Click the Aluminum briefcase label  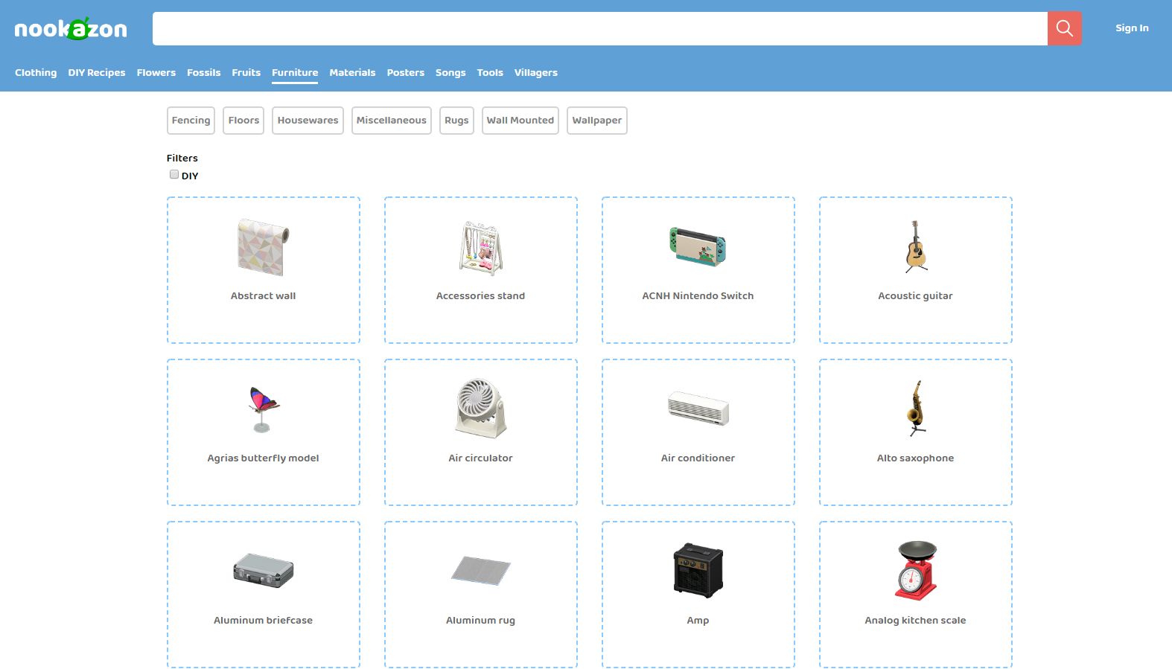263,620
